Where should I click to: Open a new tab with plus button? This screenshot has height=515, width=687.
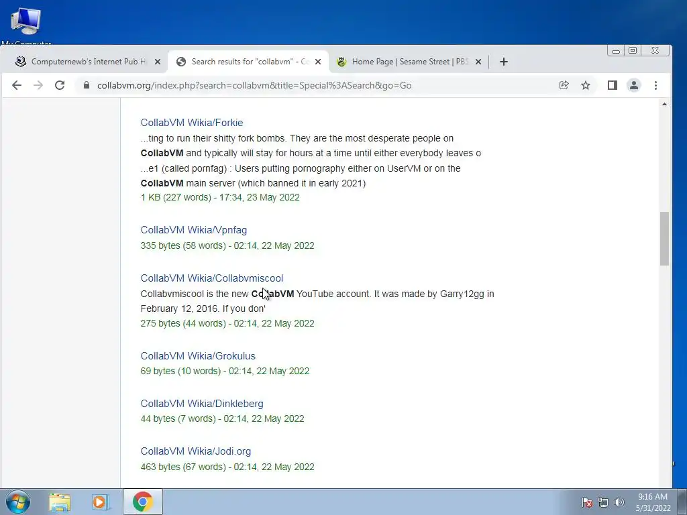[x=504, y=62]
